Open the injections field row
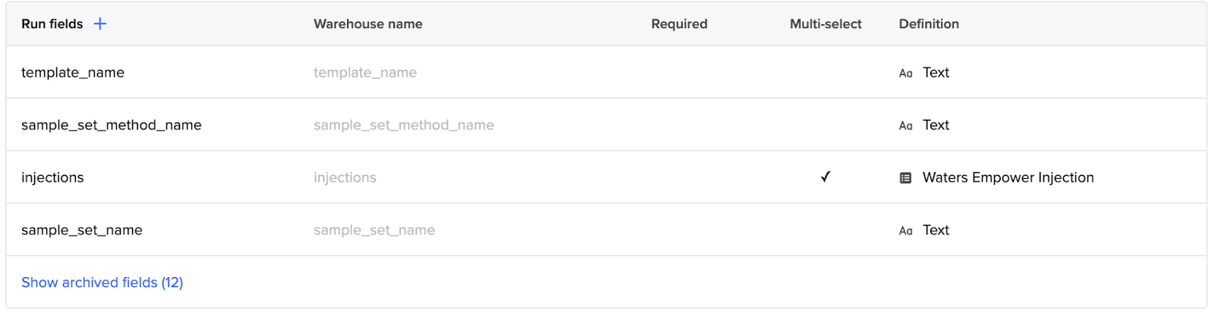 (x=606, y=177)
